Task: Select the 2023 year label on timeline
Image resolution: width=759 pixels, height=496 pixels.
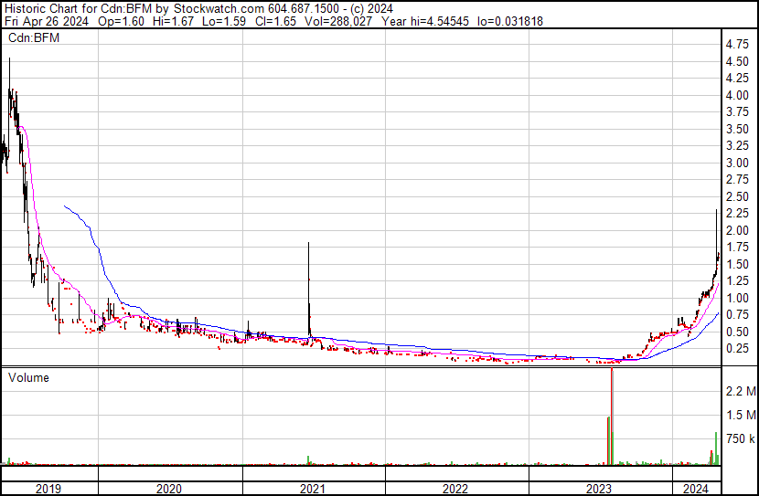Action: [599, 489]
